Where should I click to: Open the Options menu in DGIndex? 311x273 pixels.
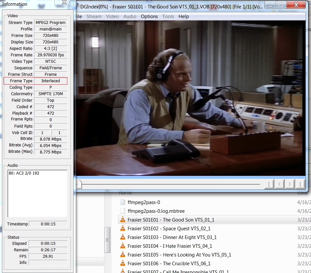tap(149, 17)
